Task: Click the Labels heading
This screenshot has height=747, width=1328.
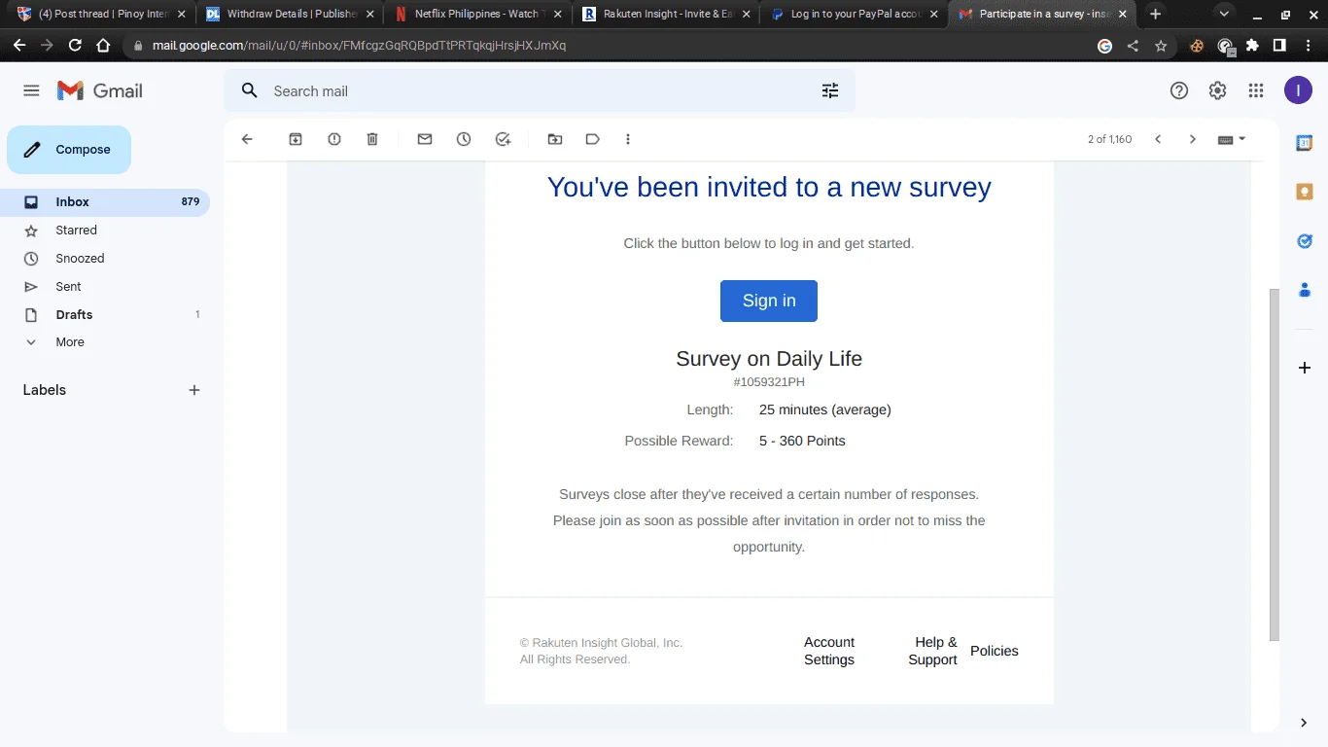Action: point(45,390)
